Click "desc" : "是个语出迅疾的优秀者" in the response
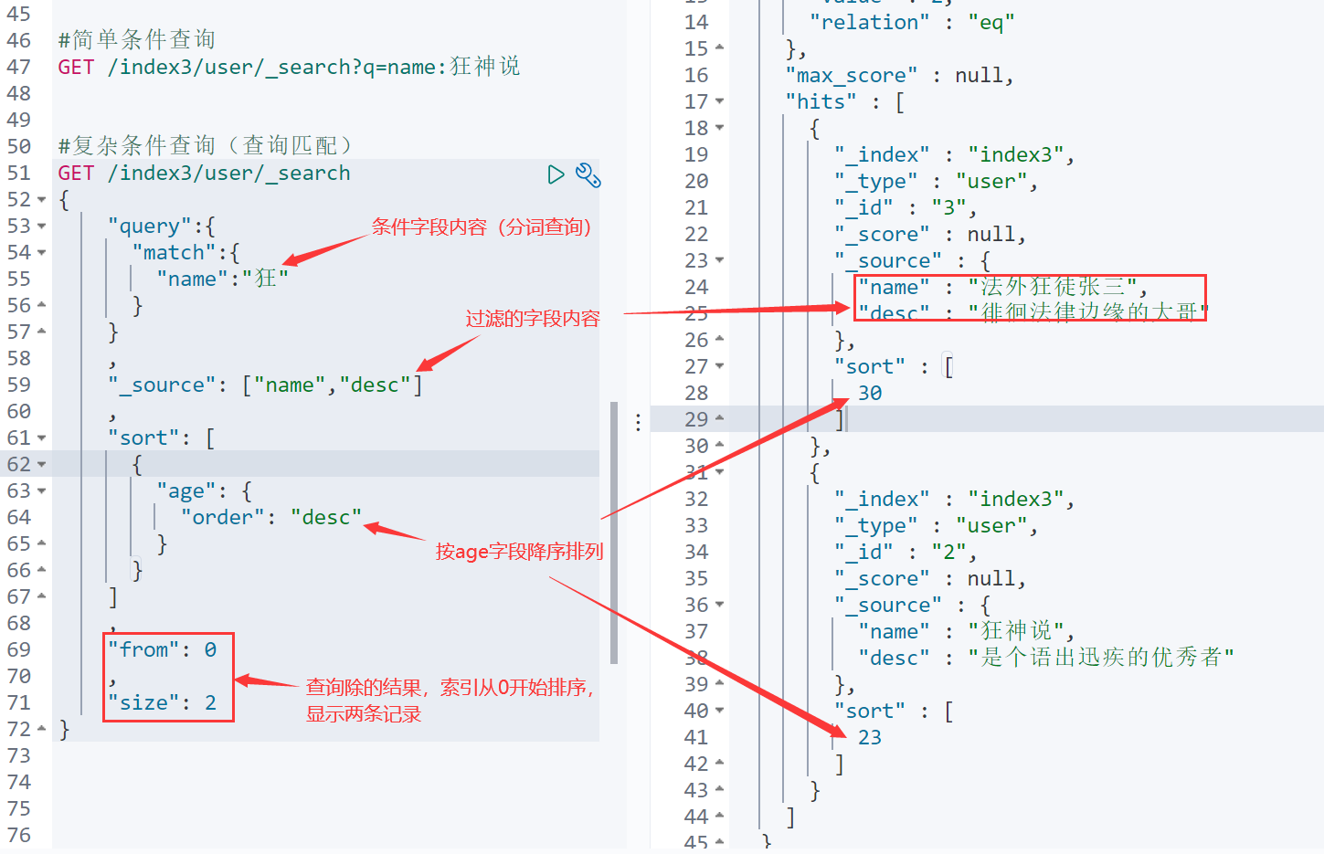The width and height of the screenshot is (1324, 854). tap(1046, 659)
